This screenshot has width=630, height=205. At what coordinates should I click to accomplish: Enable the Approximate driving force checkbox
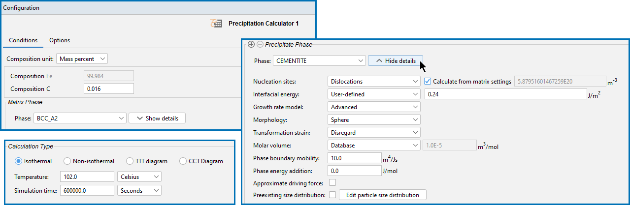point(332,183)
